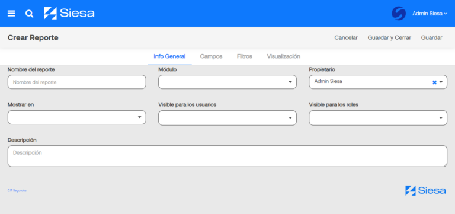Expand the Admin Siesa user menu
455x214 pixels.
(430, 14)
